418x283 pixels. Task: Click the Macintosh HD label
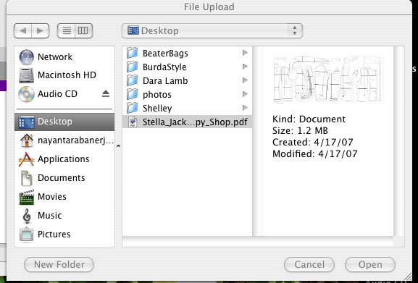pos(67,75)
